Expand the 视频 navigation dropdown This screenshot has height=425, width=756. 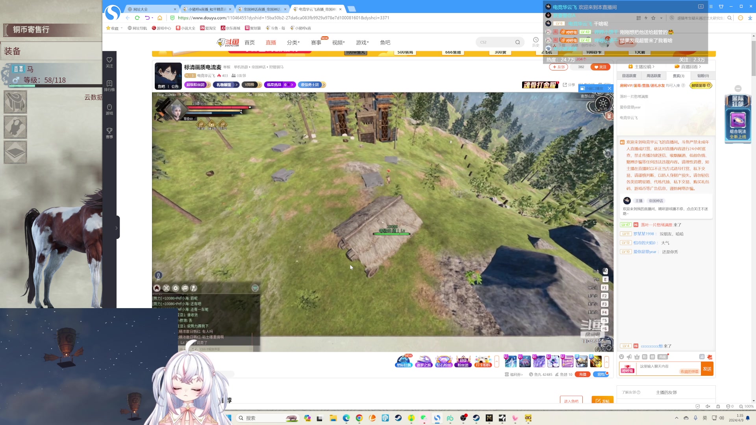coord(338,42)
